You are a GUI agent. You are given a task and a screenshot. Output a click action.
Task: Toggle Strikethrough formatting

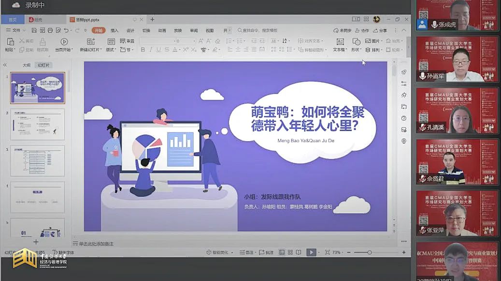[167, 50]
